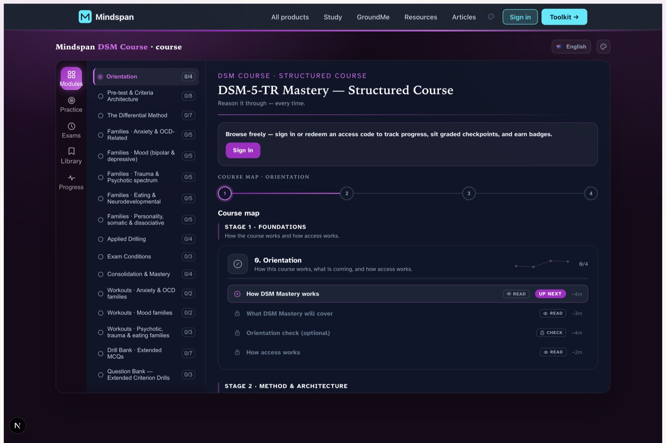Open the Practice sidebar section
666x443 pixels.
click(71, 104)
